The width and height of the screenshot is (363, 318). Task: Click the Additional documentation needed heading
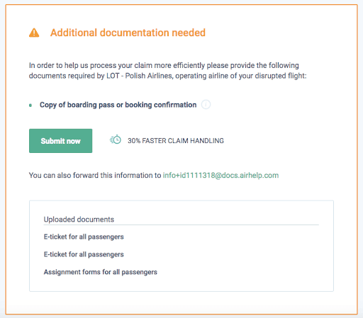tap(128, 33)
